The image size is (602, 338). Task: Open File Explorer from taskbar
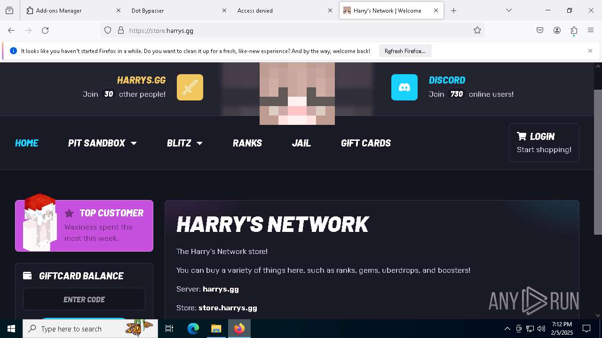click(x=216, y=329)
